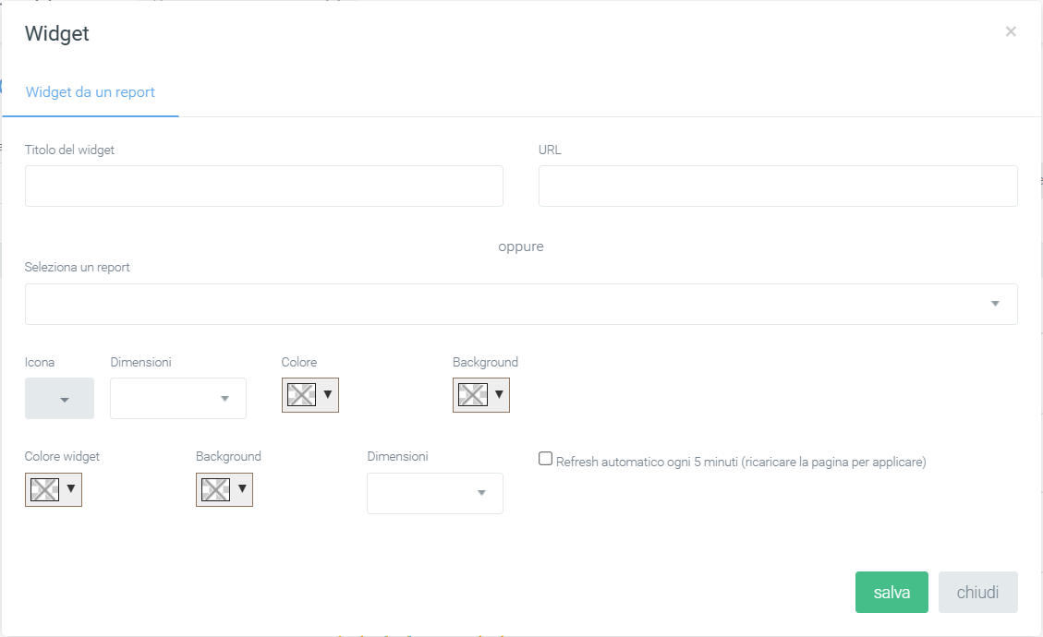
Task: Enable the Refresh automatico ogni 5 minuti checkbox
Action: 545,459
